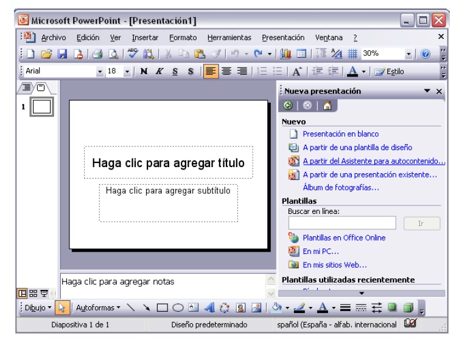Toggle Align Left
The height and width of the screenshot is (344, 459).
coord(211,71)
